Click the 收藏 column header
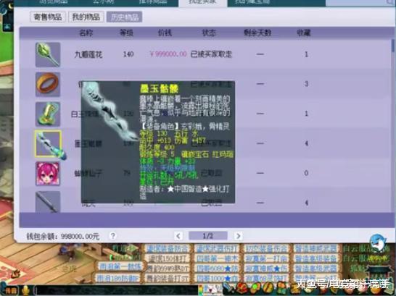Image resolution: width=396 pixels, height=296 pixels. coord(304,33)
